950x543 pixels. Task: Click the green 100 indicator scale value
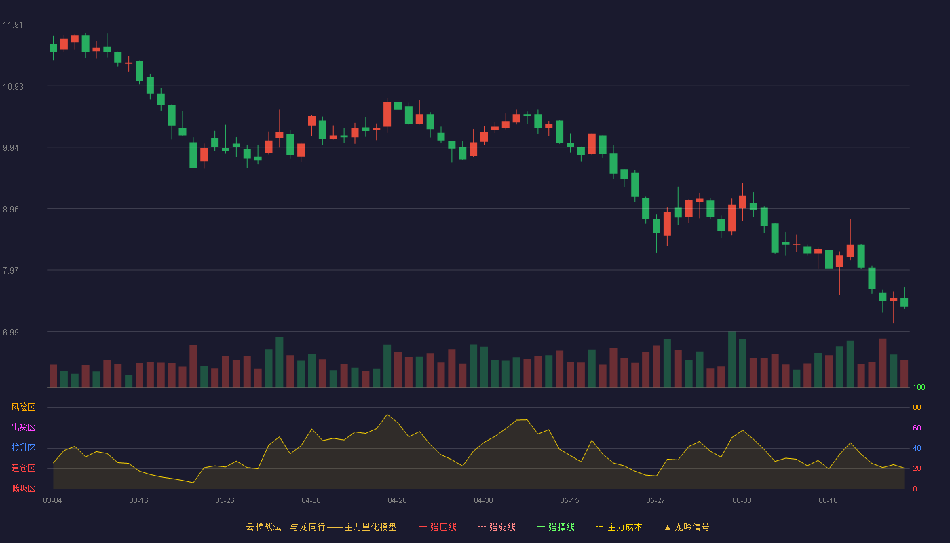coord(919,388)
